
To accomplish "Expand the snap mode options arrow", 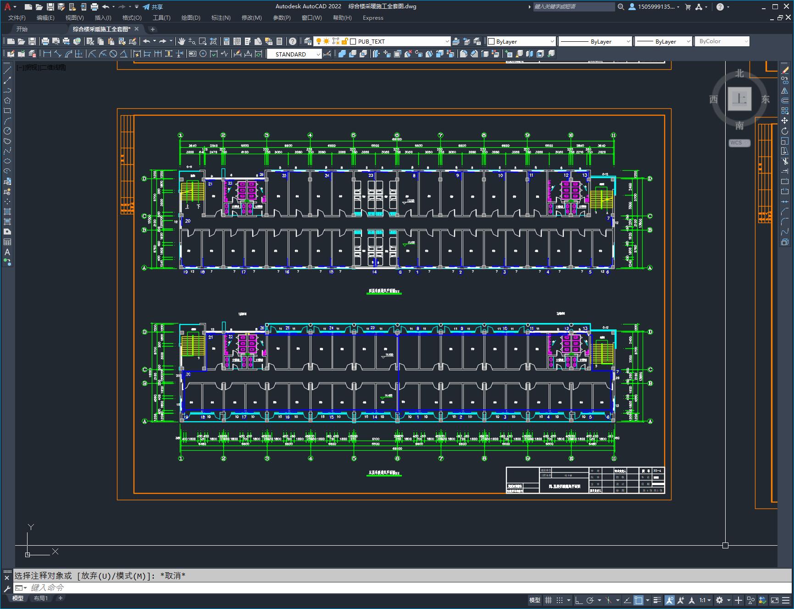I will pyautogui.click(x=569, y=600).
